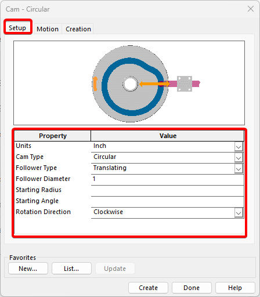260x297 pixels.
Task: Click the Property column header
Action: [x=53, y=136]
